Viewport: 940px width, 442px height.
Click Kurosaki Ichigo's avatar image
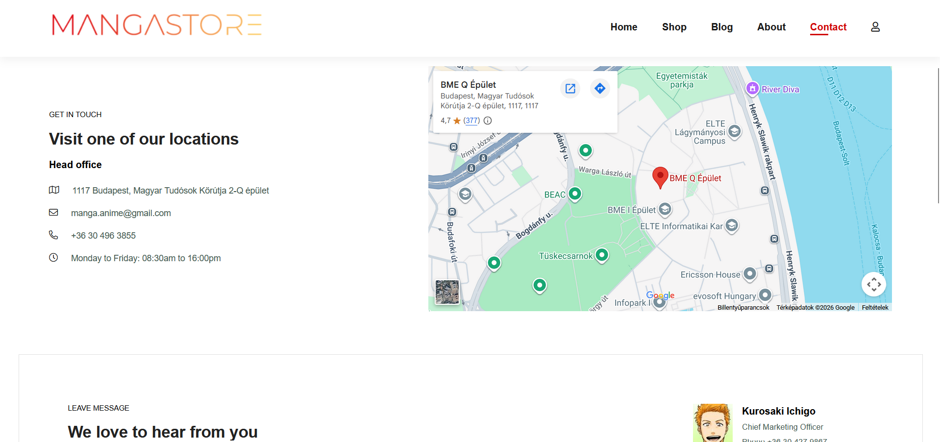point(713,423)
